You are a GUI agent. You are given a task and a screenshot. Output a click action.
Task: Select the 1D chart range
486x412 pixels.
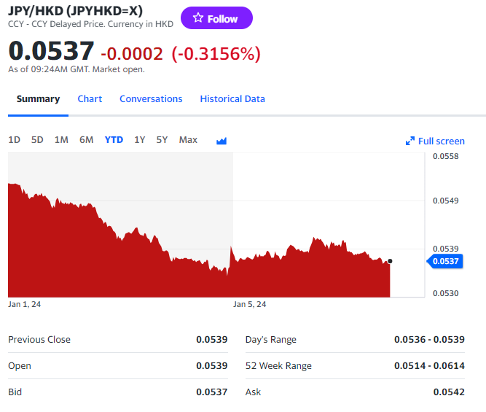click(x=14, y=140)
